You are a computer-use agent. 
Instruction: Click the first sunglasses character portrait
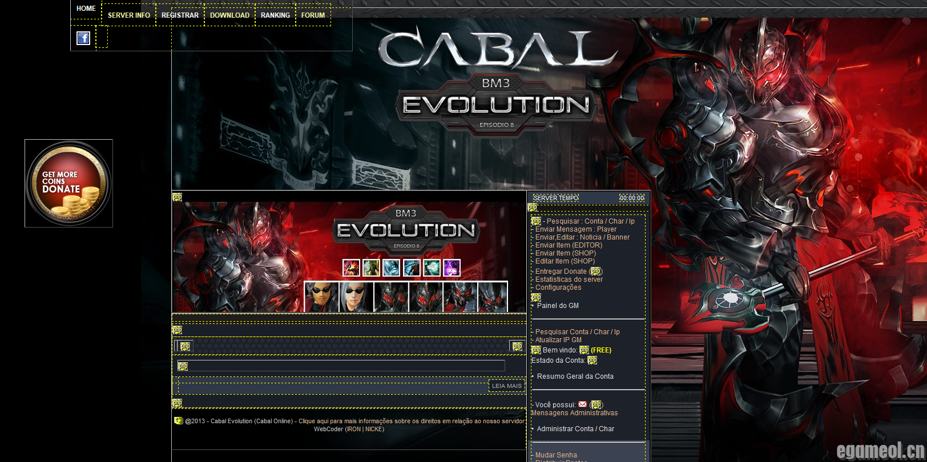[x=321, y=297]
